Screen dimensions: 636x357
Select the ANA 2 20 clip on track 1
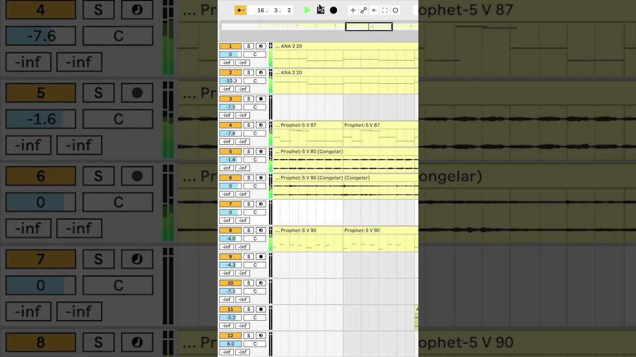point(346,55)
